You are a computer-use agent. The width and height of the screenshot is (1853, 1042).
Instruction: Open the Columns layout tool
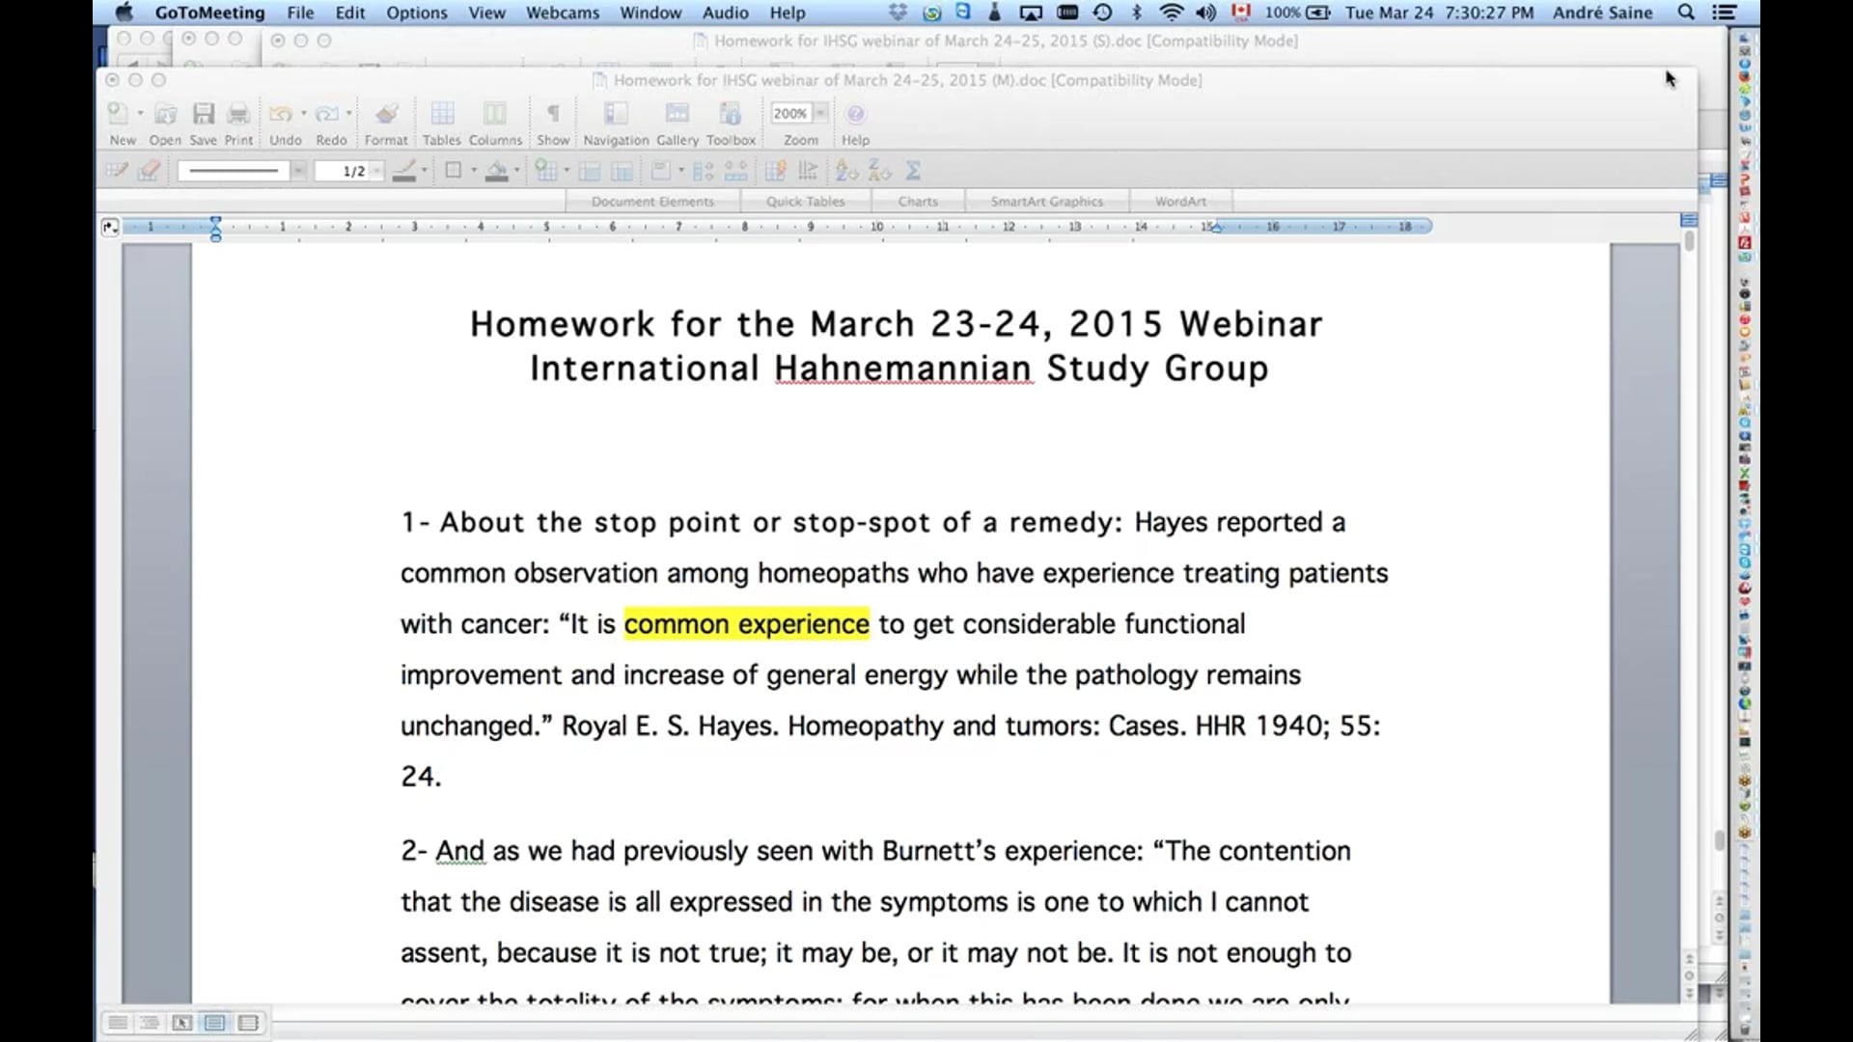(495, 114)
